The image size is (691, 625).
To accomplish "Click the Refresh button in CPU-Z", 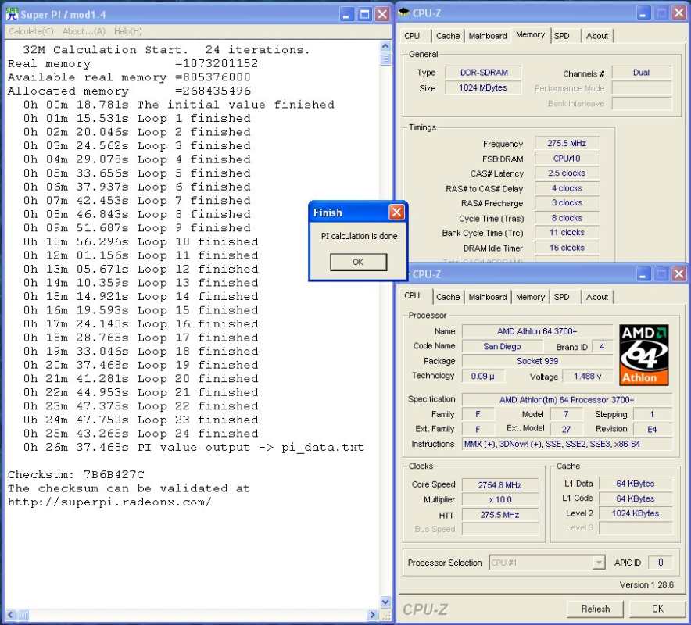I will click(596, 609).
